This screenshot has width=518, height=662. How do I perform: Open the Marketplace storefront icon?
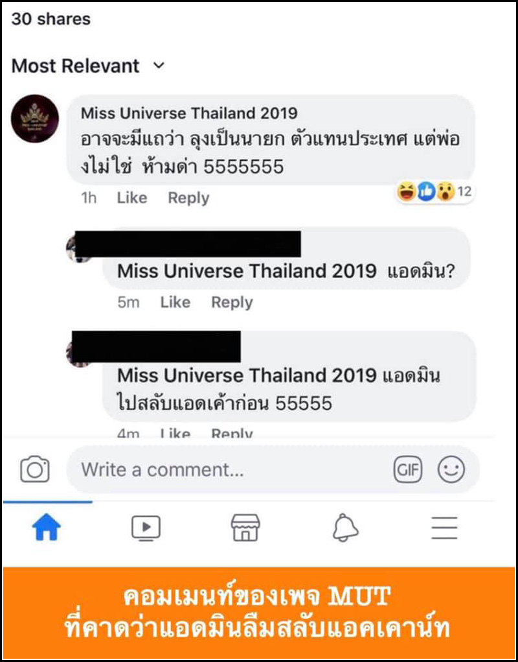245,528
